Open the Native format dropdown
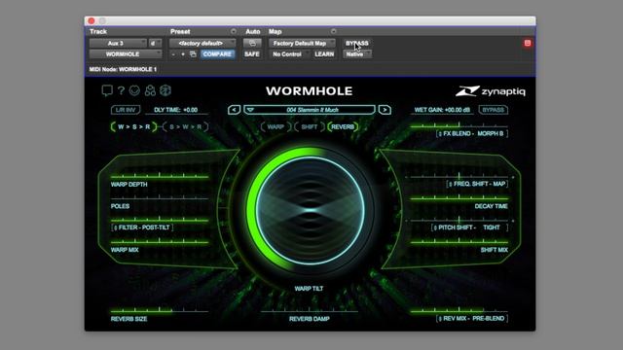 click(x=357, y=54)
